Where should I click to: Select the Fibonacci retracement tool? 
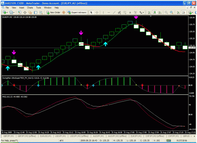pyautogui.click(x=125, y=12)
